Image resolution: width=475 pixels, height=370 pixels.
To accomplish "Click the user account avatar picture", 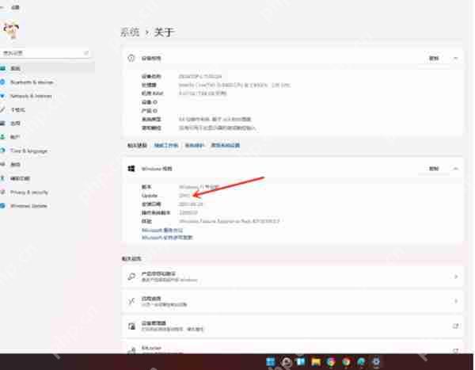I will 11,30.
